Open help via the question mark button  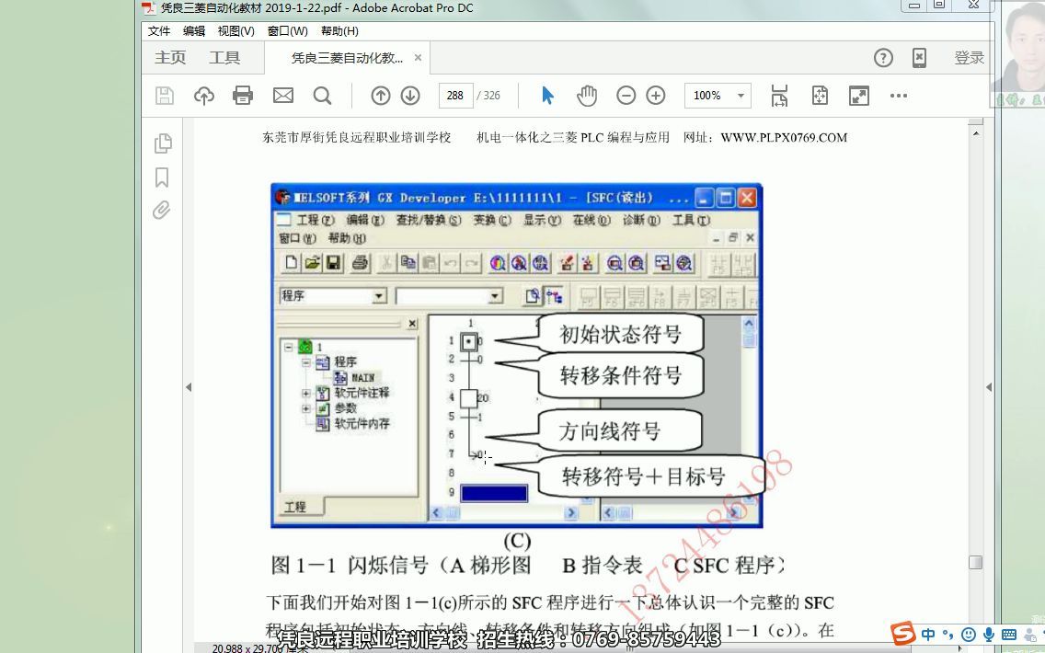tap(883, 57)
